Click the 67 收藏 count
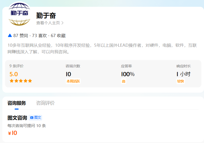The image size is (204, 143). pos(58,36)
